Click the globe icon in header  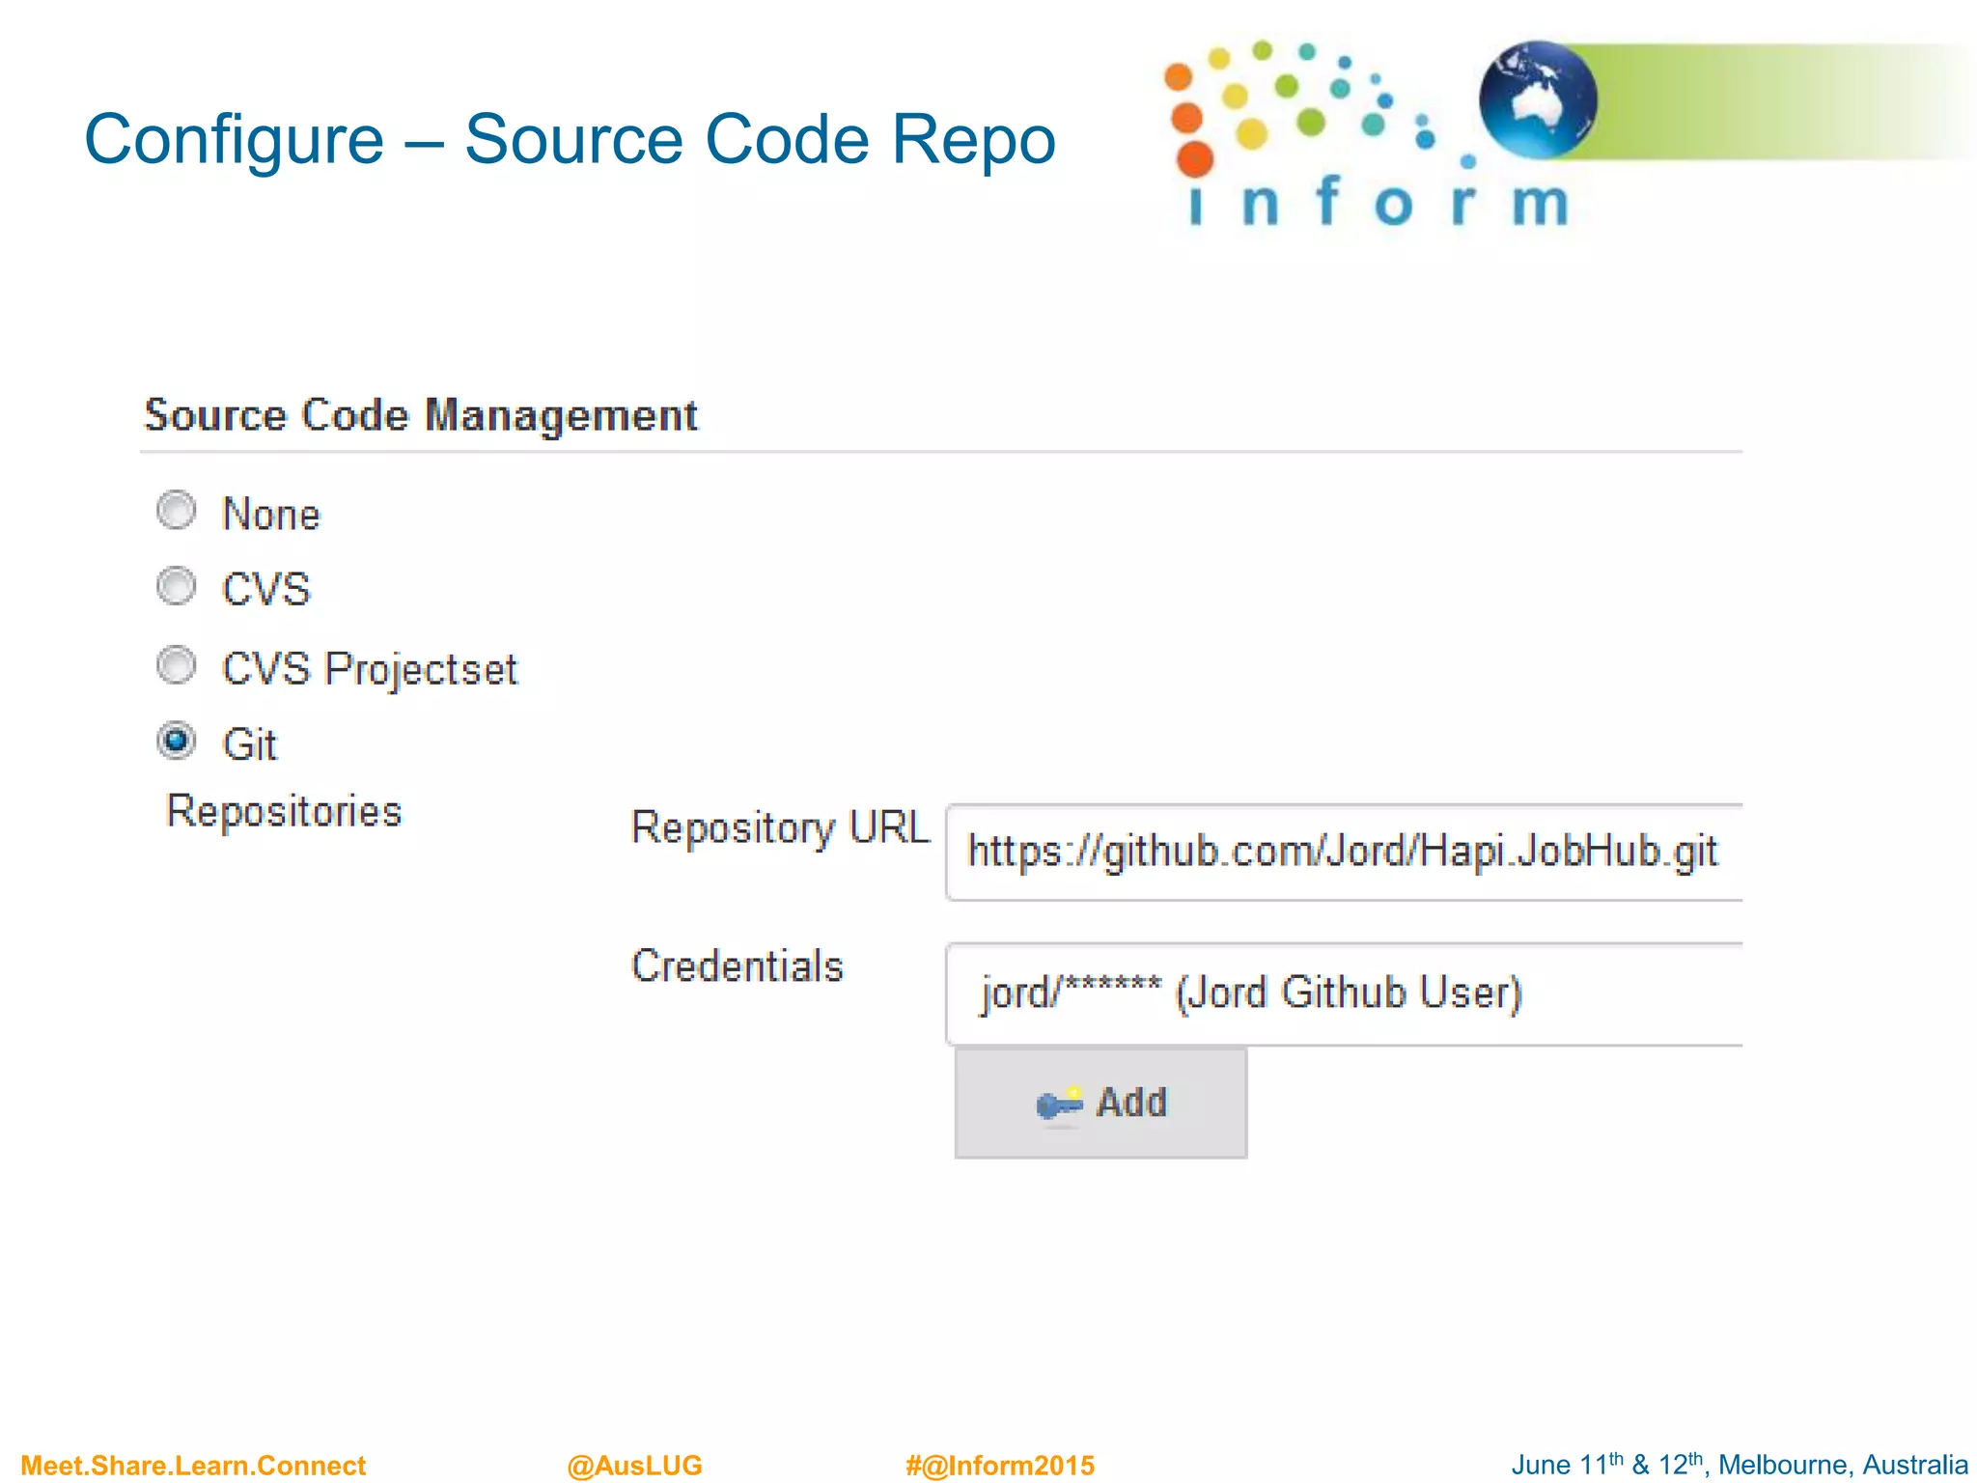1537,99
